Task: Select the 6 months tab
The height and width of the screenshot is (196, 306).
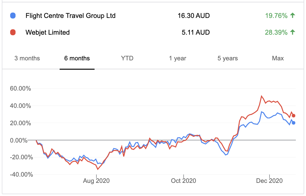Action: tap(77, 58)
